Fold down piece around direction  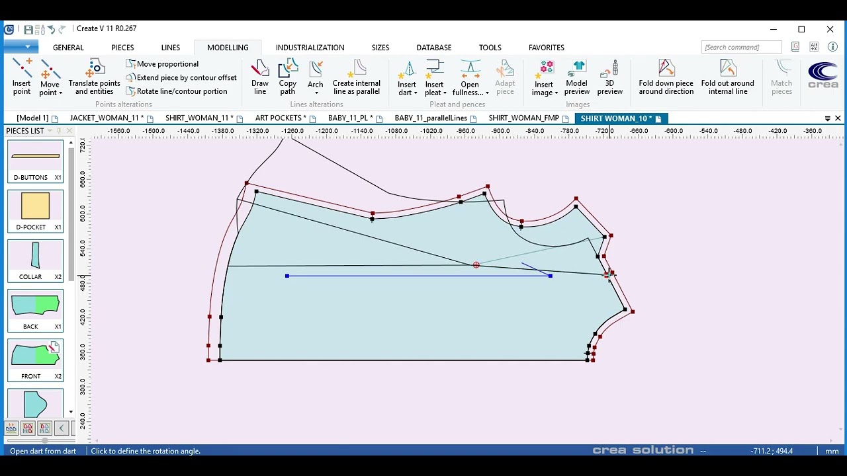point(666,77)
